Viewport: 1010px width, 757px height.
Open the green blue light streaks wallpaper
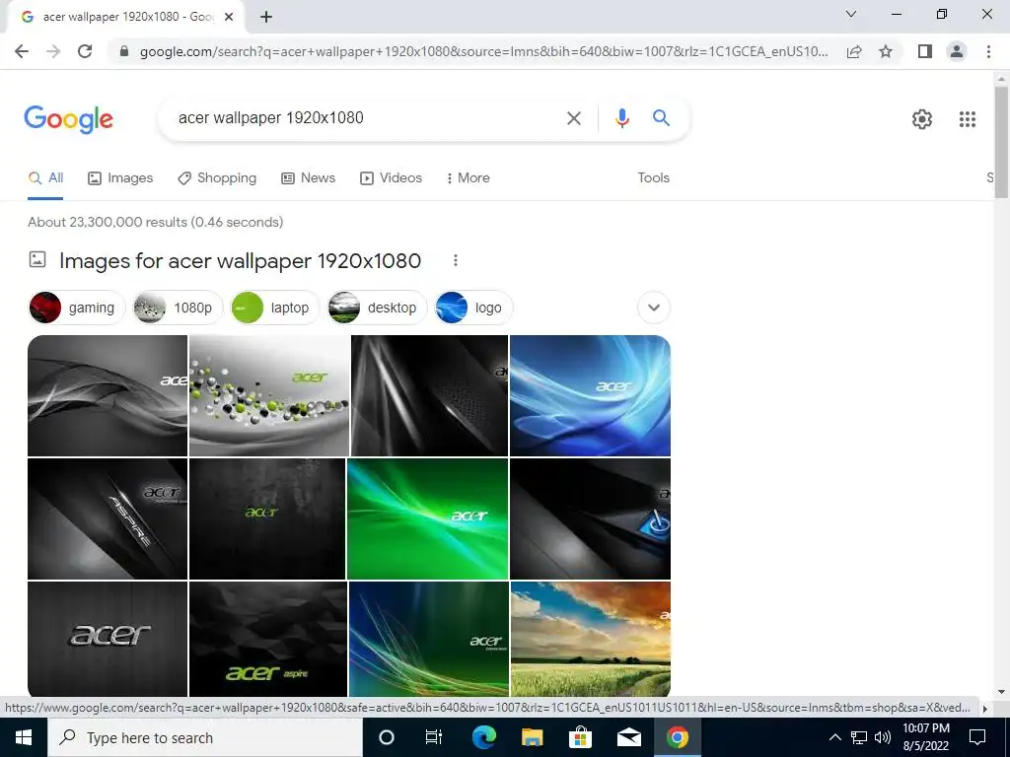point(428,639)
